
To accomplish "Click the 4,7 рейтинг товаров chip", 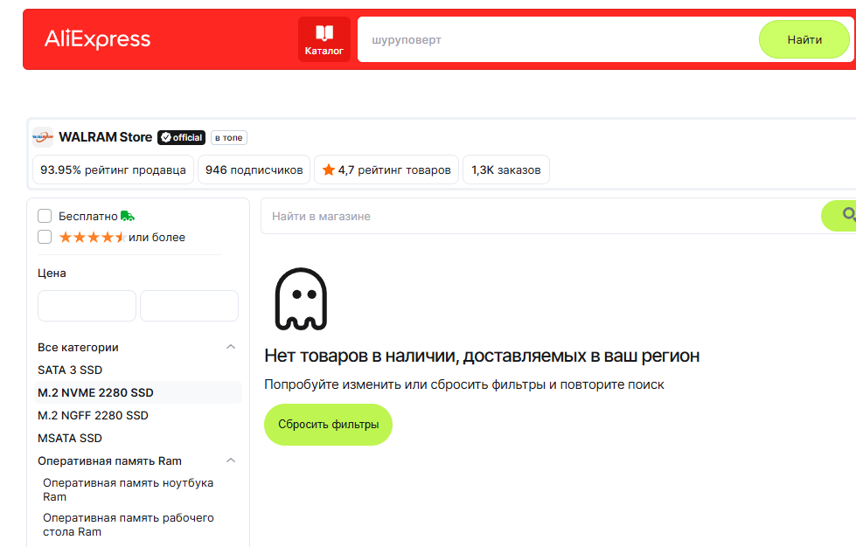I will 386,170.
